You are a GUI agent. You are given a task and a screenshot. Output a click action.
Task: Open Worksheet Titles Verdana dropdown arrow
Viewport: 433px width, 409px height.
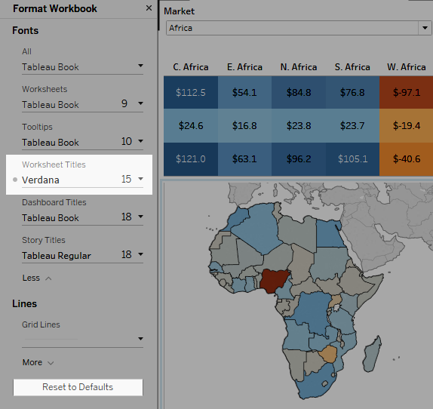coord(140,179)
